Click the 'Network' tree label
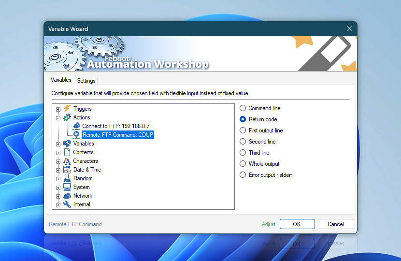Viewport: 401px width, 261px height. [x=83, y=196]
